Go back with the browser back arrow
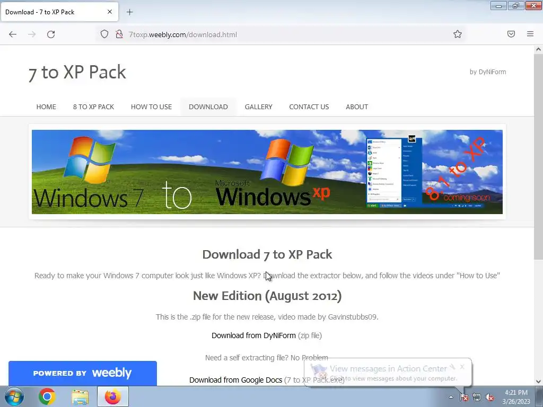The image size is (543, 407). click(x=13, y=34)
